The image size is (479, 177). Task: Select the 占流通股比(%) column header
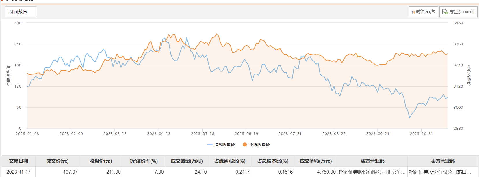[230, 161]
